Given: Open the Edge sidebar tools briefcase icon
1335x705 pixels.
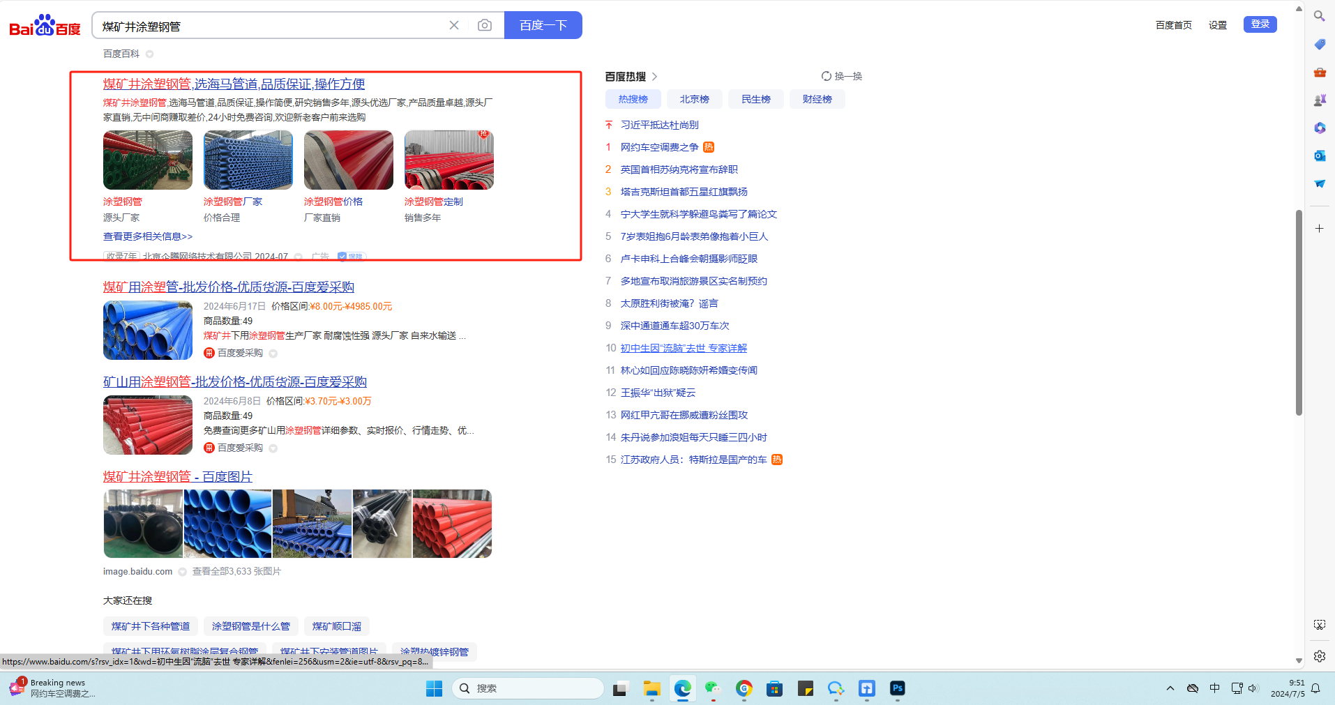Looking at the screenshot, I should (1319, 72).
